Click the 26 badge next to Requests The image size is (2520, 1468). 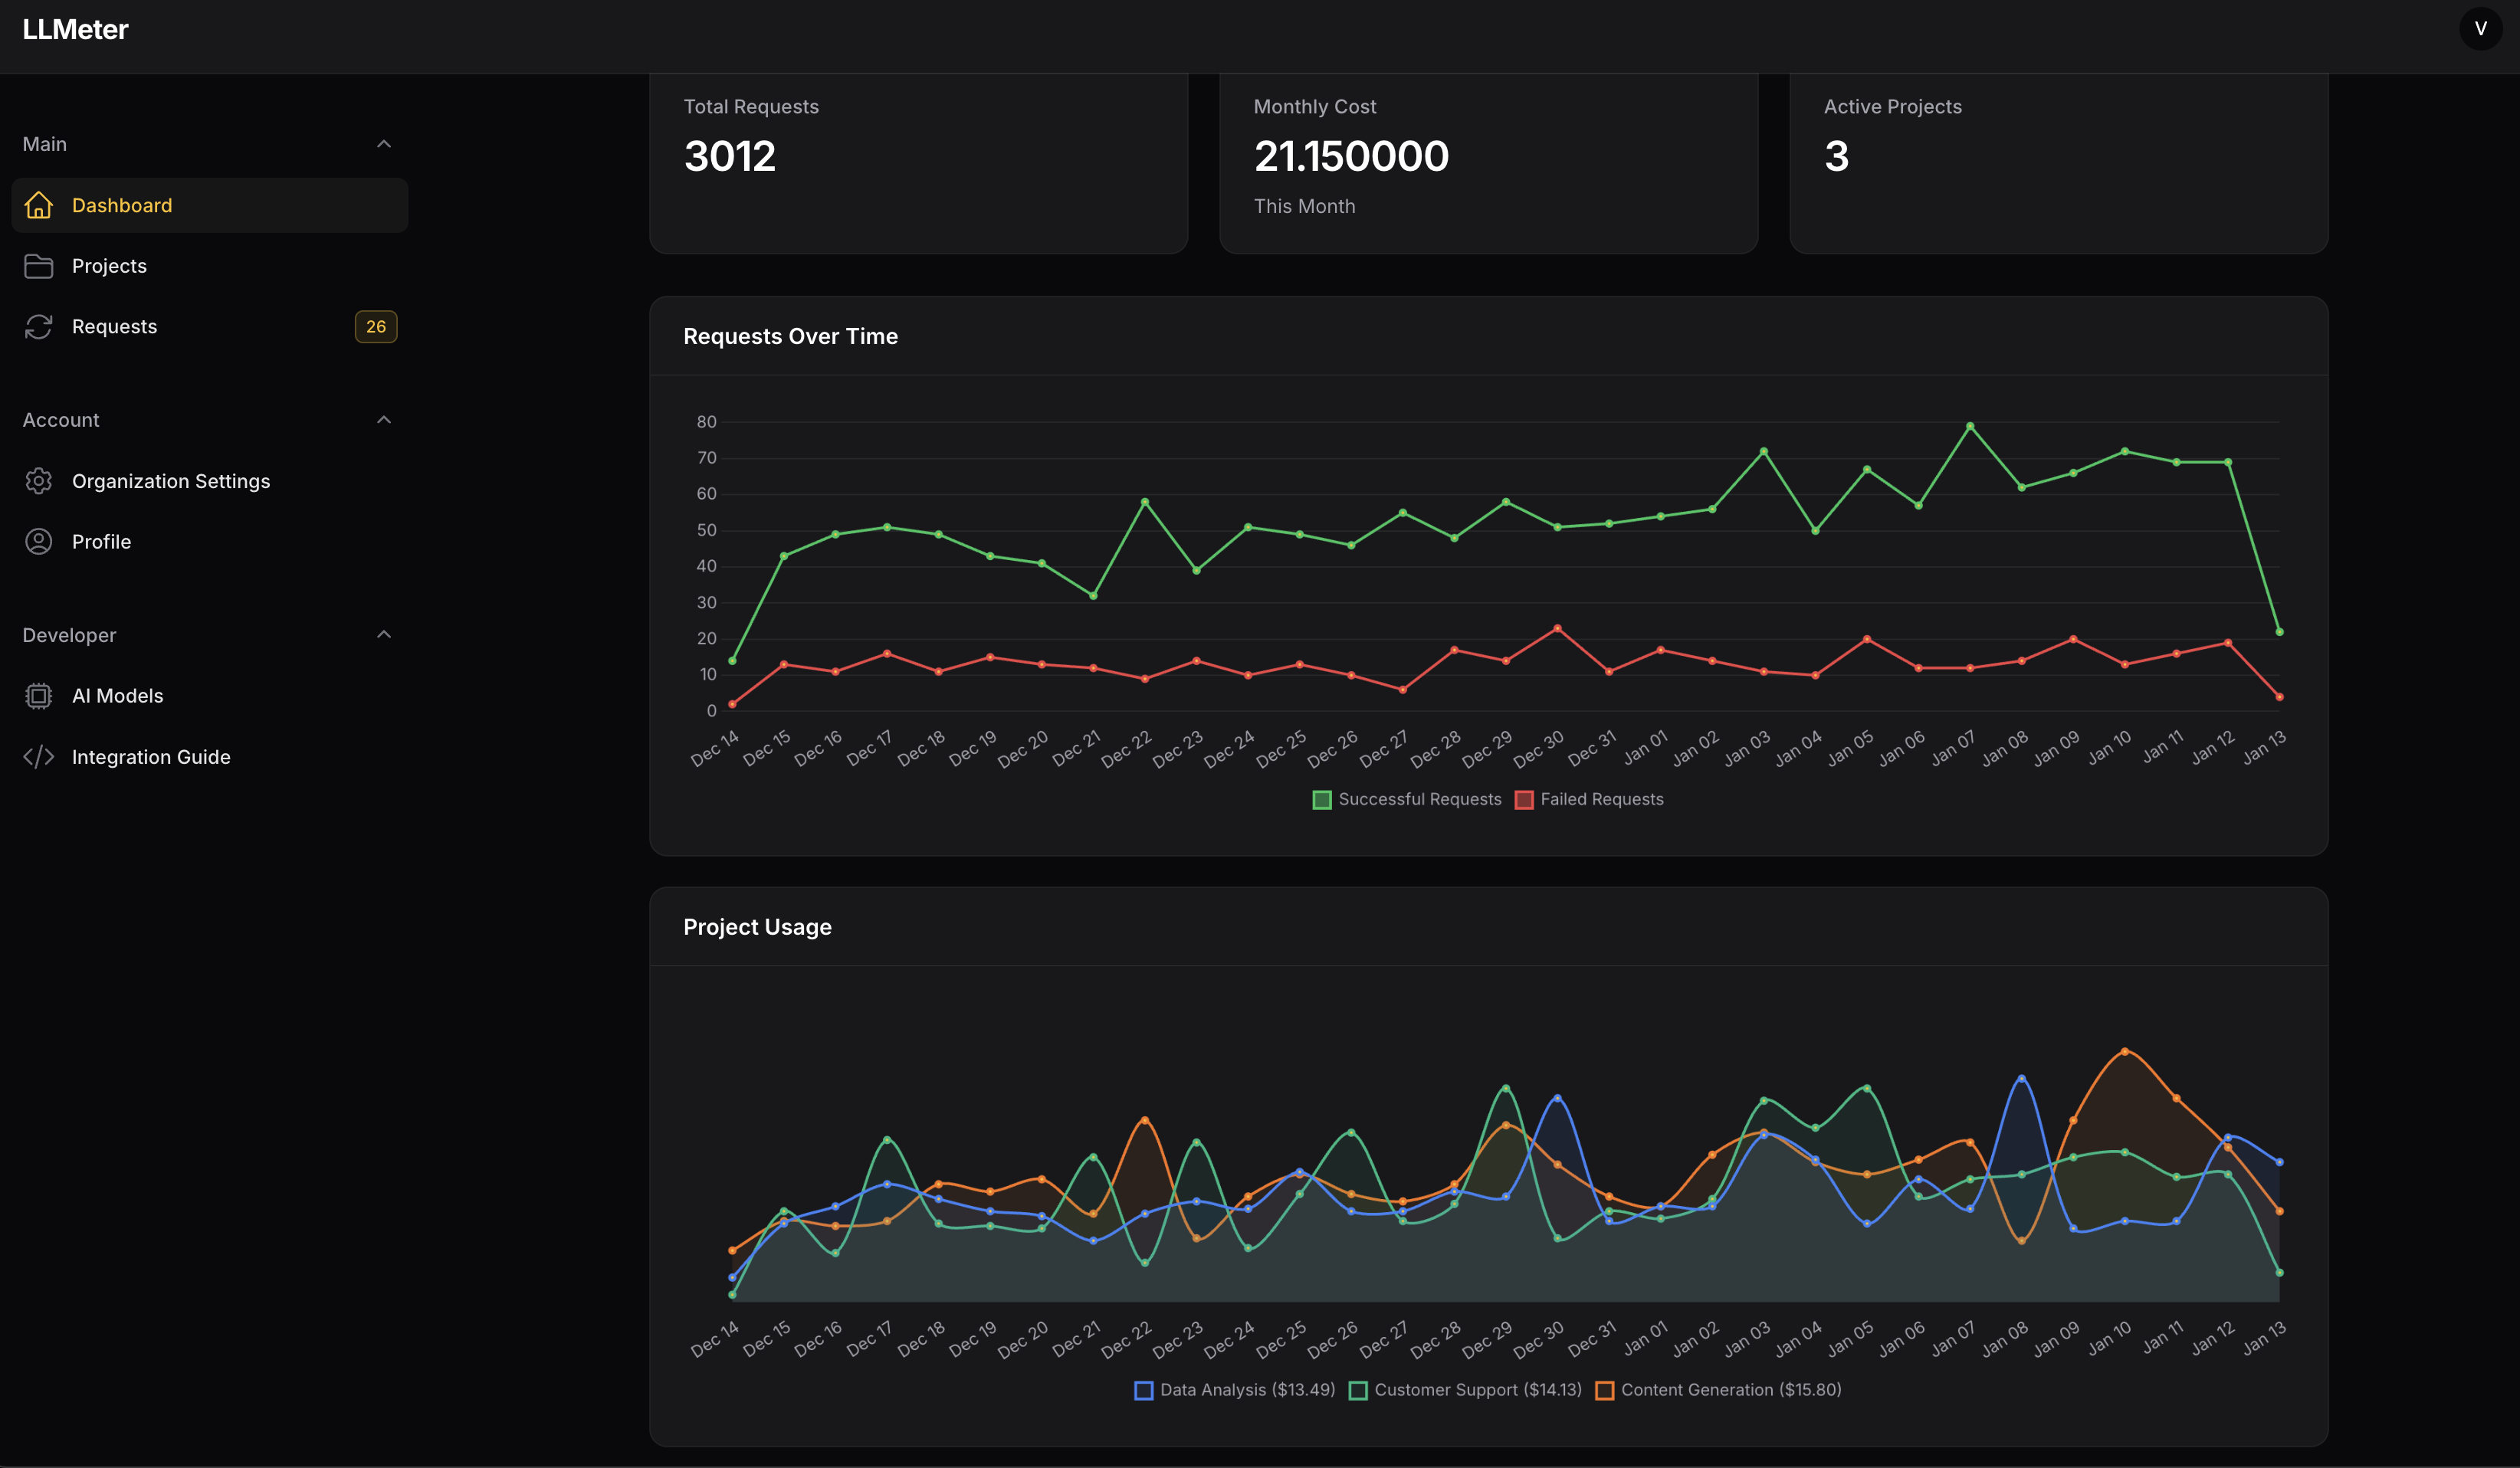pos(375,326)
